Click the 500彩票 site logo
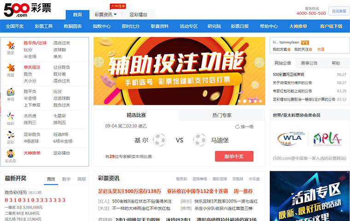The width and height of the screenshot is (350, 221). coord(28,10)
